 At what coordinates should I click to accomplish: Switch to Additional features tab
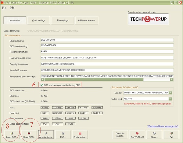[87, 20]
